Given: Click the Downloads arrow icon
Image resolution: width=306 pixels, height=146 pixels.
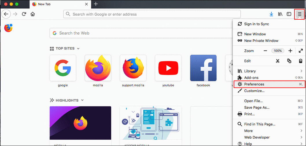Looking at the screenshot, I should 271,14.
